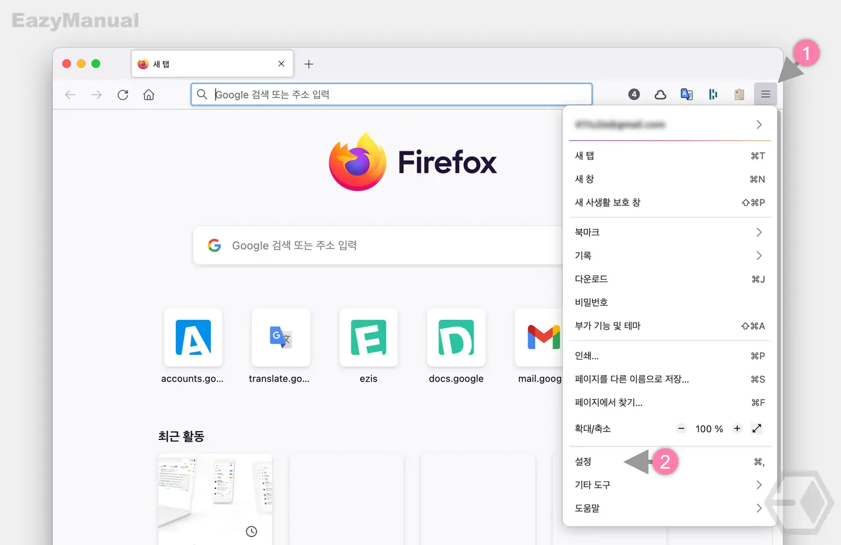Open the account email menu entry

(x=669, y=124)
